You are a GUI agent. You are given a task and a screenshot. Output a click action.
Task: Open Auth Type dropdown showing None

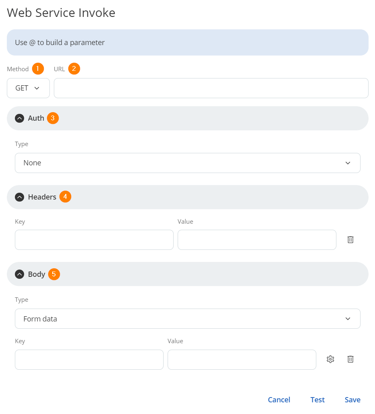point(187,163)
